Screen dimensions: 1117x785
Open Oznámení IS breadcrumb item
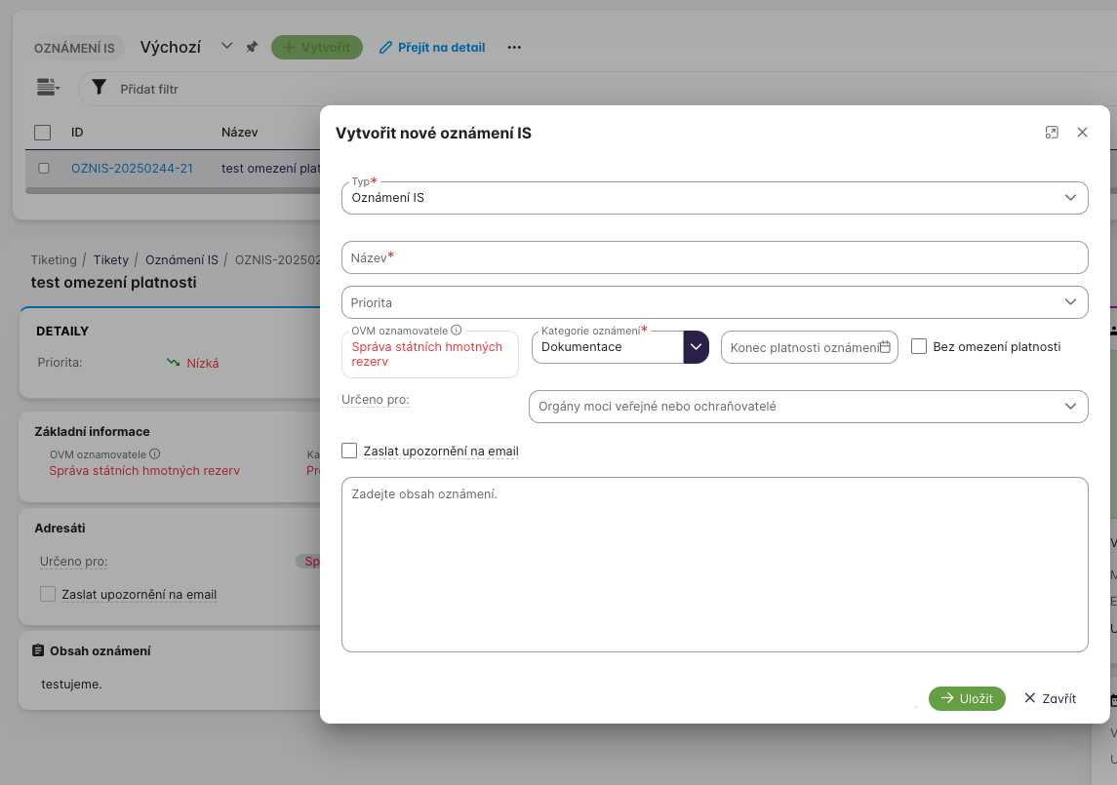tap(181, 260)
